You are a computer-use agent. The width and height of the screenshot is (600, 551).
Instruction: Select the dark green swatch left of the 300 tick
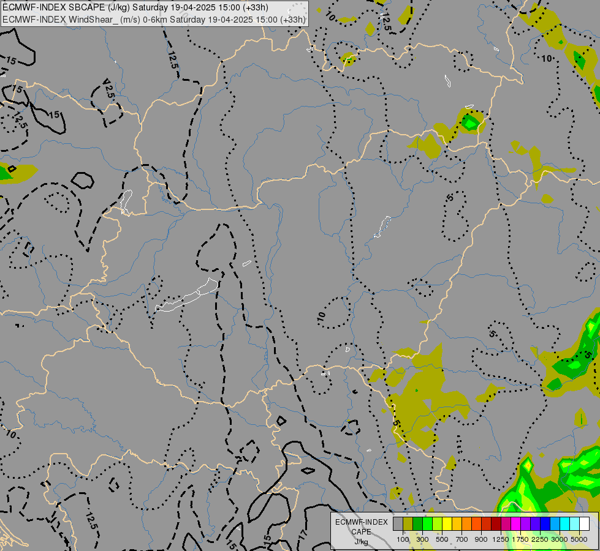[x=418, y=524]
